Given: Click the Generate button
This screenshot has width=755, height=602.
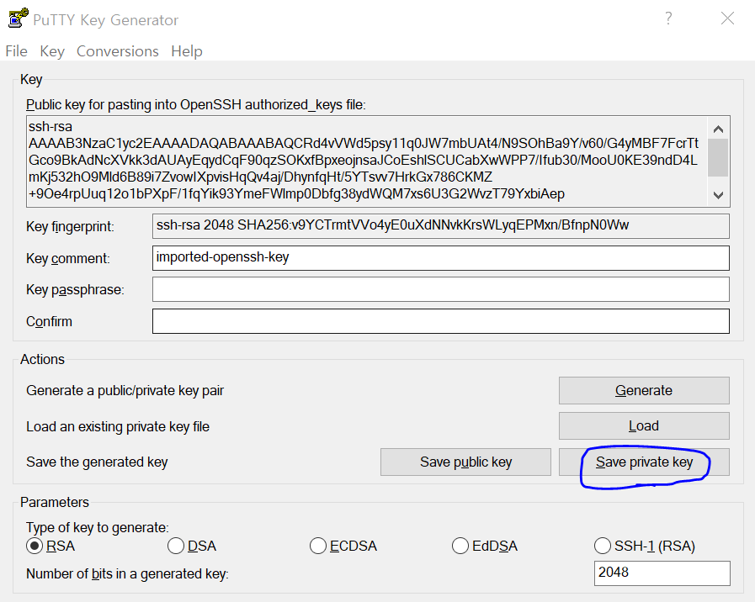Looking at the screenshot, I should coord(644,390).
